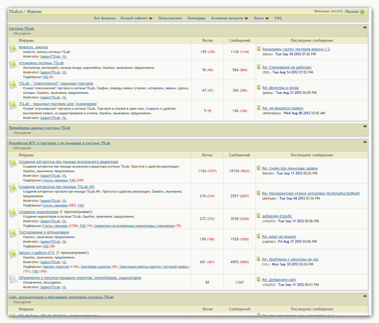Click post icon before добавлен Ergodic
Viewport: 379px width, 323px height.
[x=258, y=216]
